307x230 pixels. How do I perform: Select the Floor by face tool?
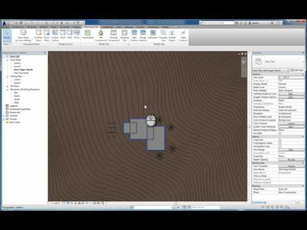click(x=77, y=34)
